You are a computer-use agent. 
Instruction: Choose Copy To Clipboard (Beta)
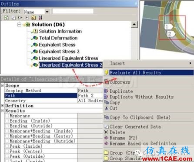pyautogui.click(x=149, y=117)
